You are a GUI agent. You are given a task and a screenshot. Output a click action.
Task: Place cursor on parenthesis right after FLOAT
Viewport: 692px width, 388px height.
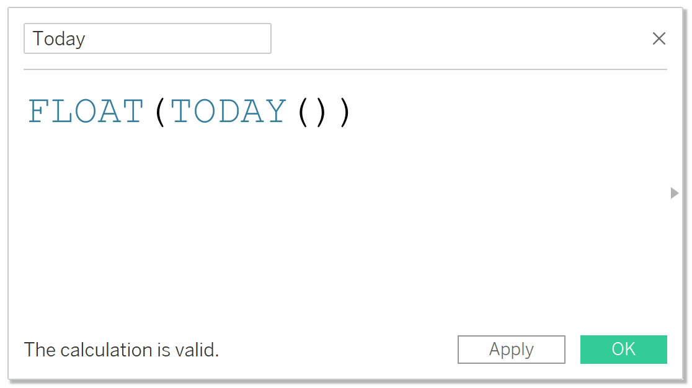[x=160, y=112]
